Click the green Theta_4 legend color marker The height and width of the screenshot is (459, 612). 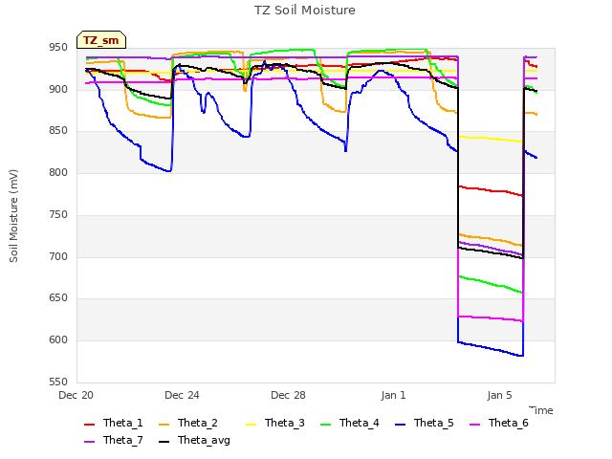(325, 425)
